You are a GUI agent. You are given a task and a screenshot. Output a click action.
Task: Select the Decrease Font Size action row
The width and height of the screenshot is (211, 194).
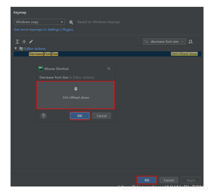pos(107,54)
